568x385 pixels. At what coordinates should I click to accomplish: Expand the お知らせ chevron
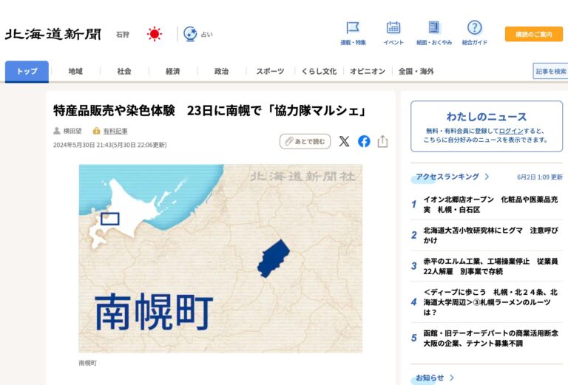click(x=452, y=378)
